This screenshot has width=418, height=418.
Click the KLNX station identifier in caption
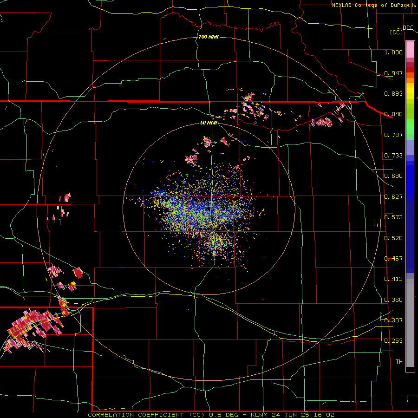260,415
